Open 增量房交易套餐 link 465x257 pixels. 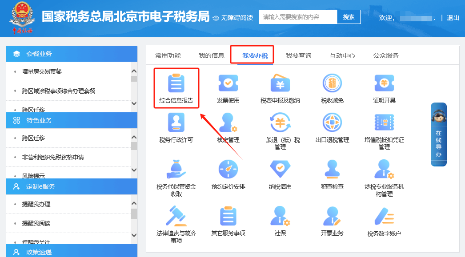pos(42,71)
